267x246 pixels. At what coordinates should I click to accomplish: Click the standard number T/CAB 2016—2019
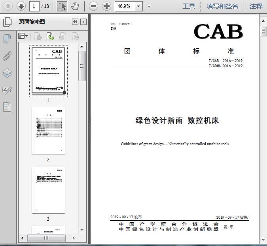[225, 61]
